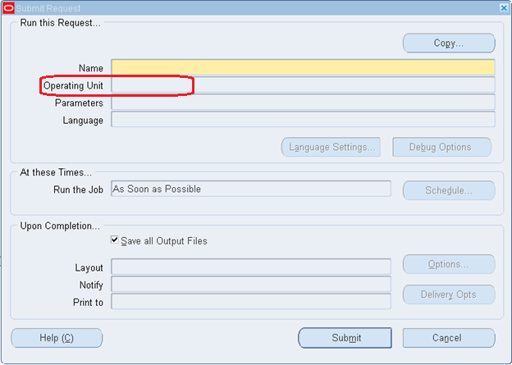This screenshot has width=512, height=365.
Task: Select the Operating Unit field
Action: coord(303,84)
